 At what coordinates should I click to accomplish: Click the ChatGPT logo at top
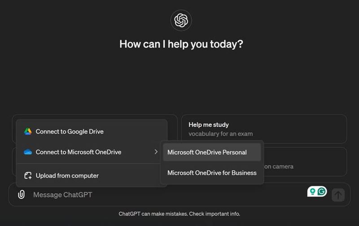(181, 20)
